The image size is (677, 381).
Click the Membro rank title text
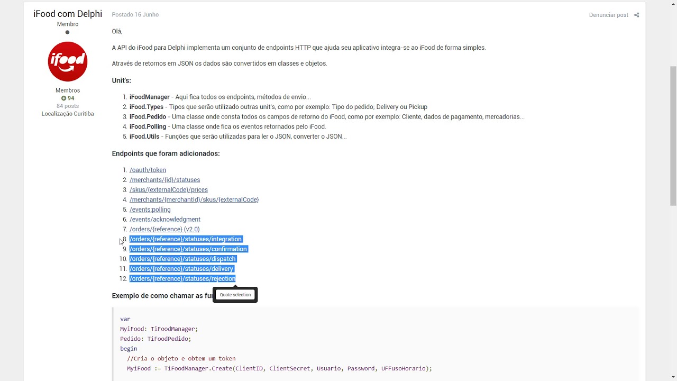[68, 24]
